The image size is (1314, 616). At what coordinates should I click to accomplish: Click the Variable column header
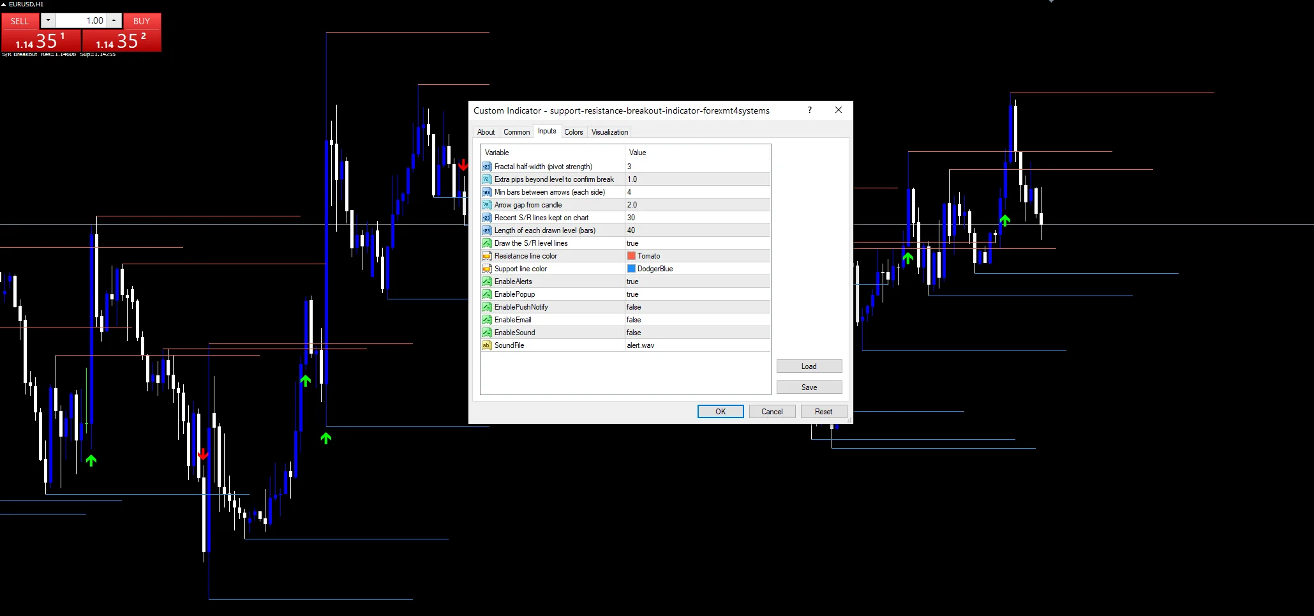coord(553,153)
